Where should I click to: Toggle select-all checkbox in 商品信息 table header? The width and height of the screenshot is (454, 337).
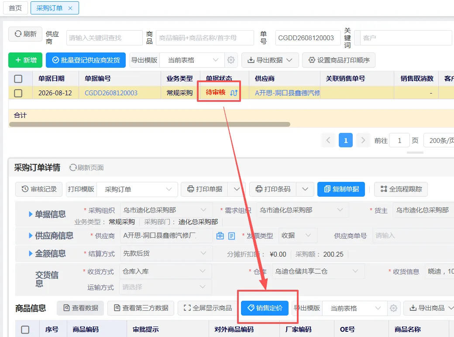25,330
